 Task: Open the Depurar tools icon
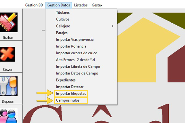pos(9,86)
